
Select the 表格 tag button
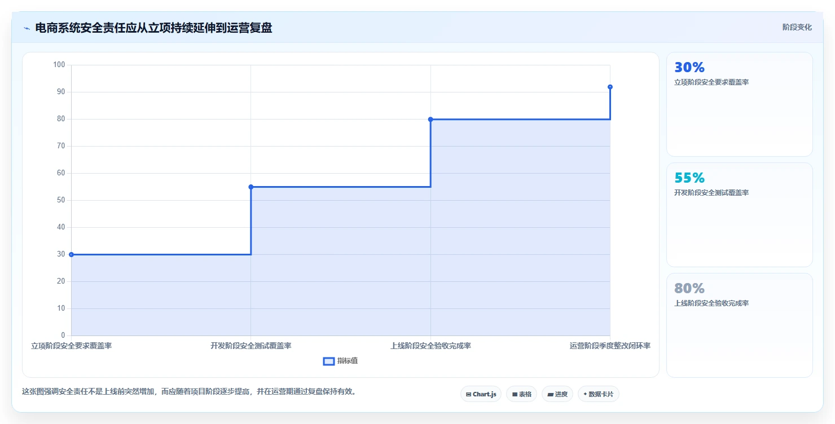(x=521, y=394)
